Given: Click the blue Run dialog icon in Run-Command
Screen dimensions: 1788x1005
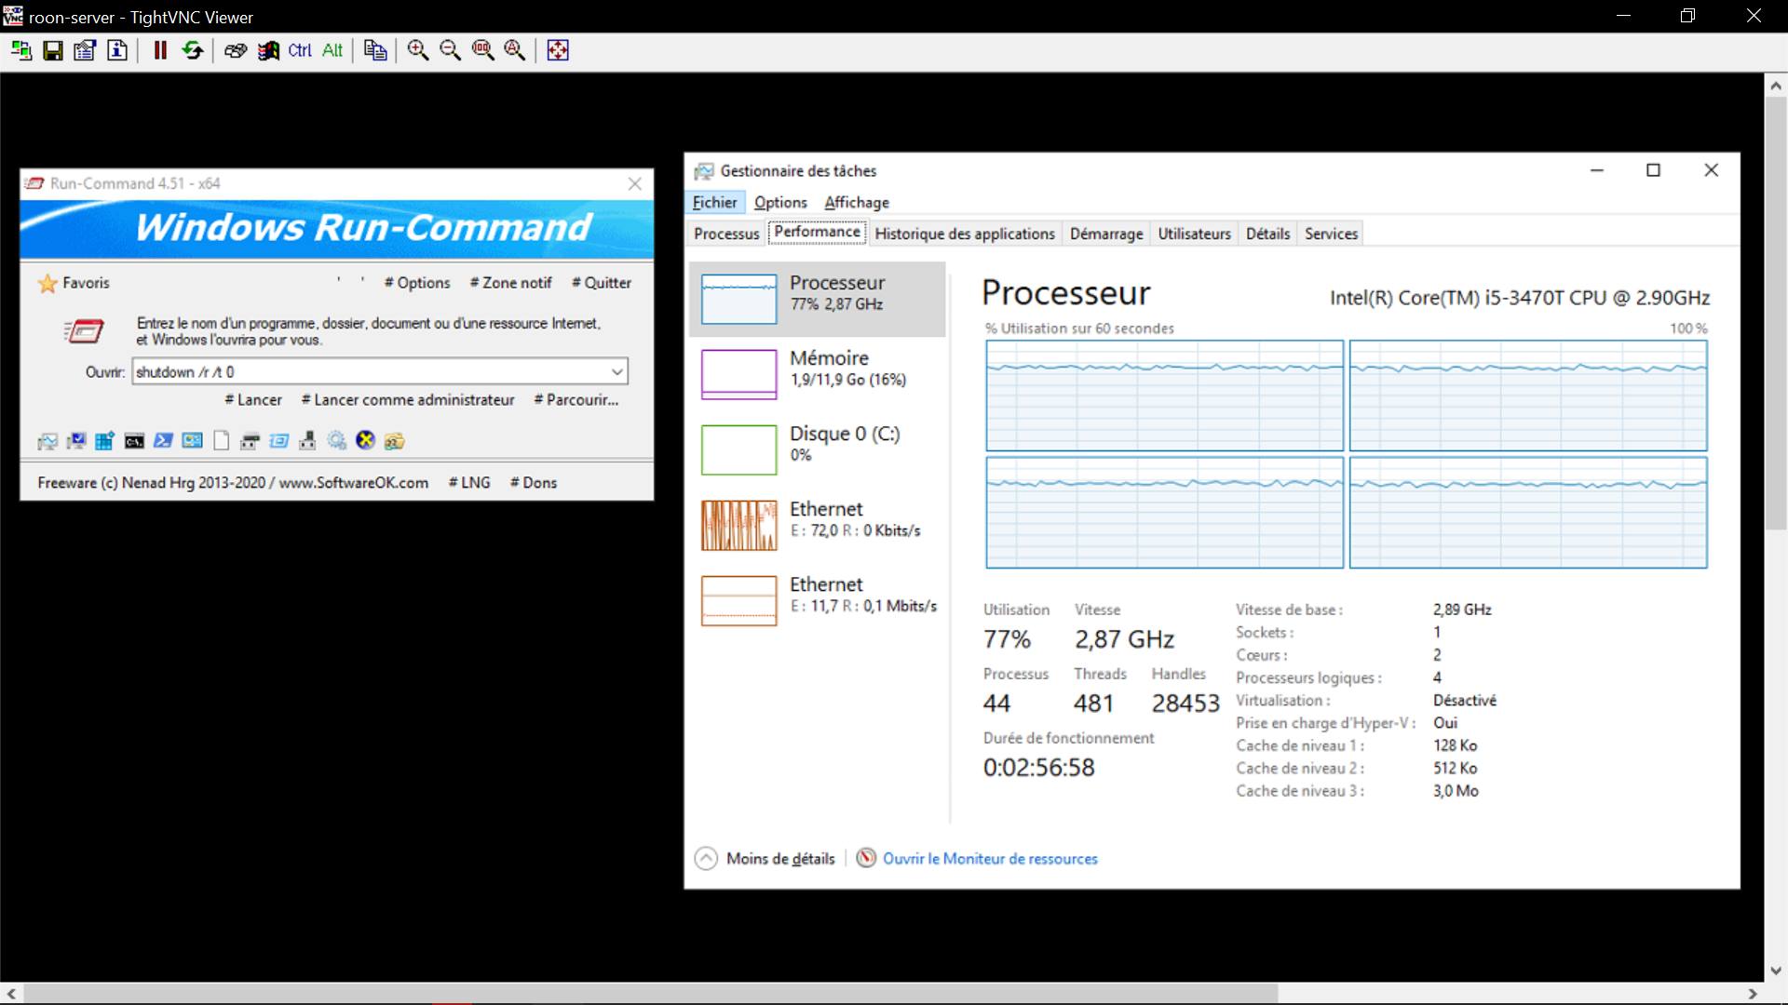Looking at the screenshot, I should (278, 441).
